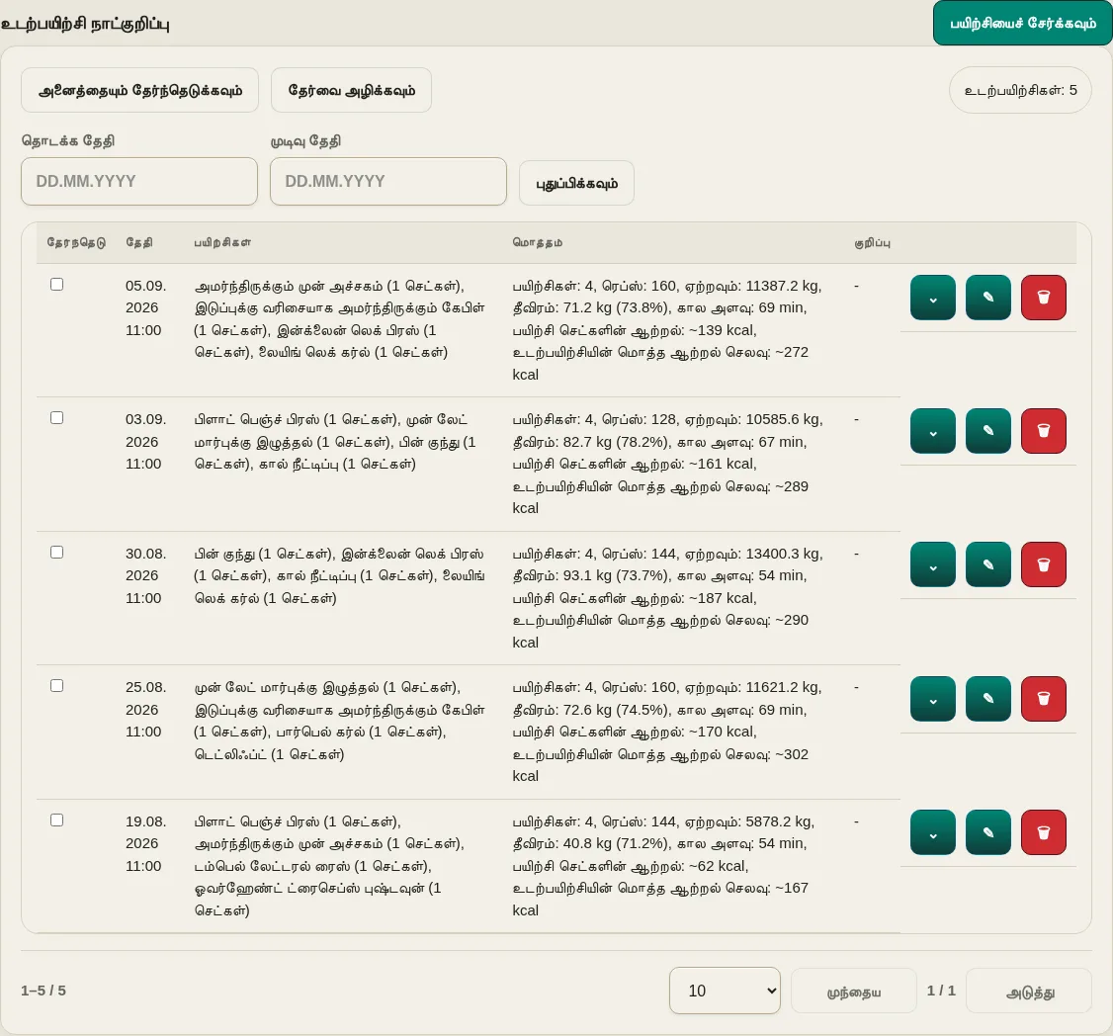Image resolution: width=1113 pixels, height=1036 pixels.
Task: Check the 19.08.2026 workout row checkbox
Action: [56, 820]
